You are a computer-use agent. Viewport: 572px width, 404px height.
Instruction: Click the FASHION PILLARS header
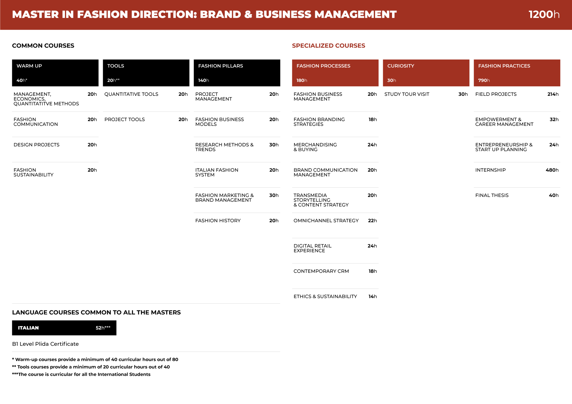[237, 73]
